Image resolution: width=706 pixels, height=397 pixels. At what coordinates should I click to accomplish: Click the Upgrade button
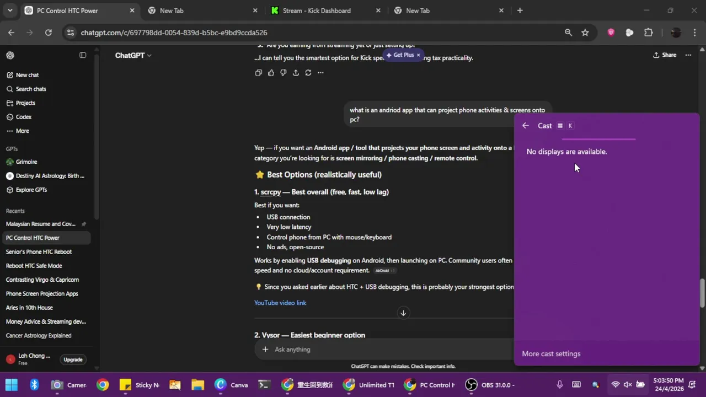(x=73, y=360)
